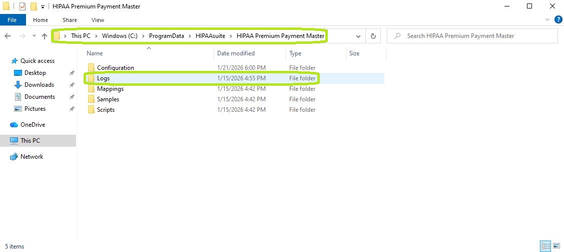Image resolution: width=564 pixels, height=252 pixels.
Task: Open the recent locations dropdown arrow
Action: pos(34,36)
